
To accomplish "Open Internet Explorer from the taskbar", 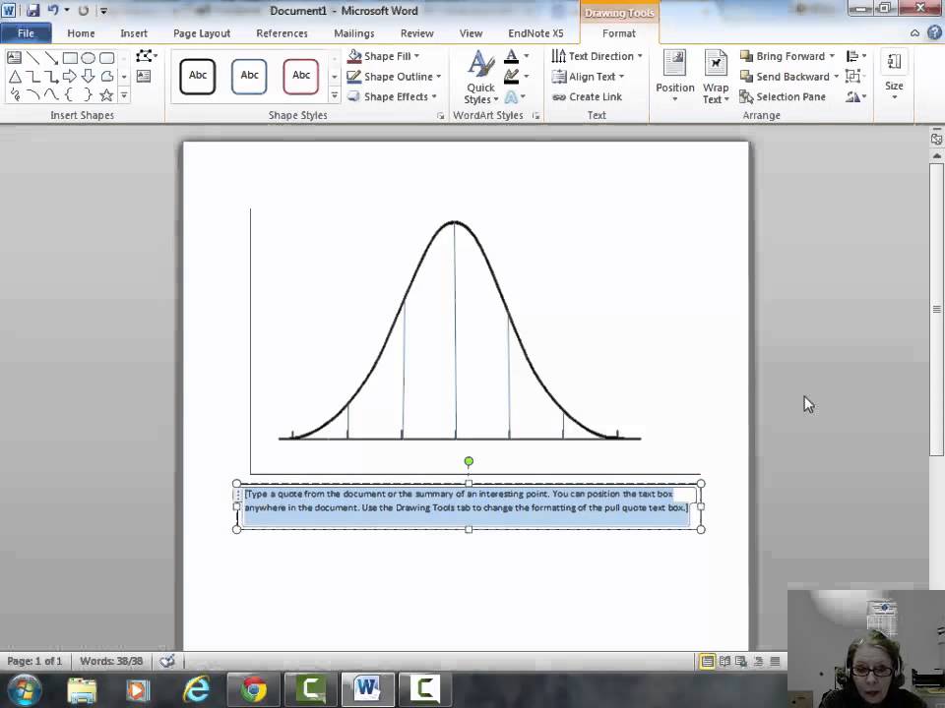I will click(x=196, y=690).
